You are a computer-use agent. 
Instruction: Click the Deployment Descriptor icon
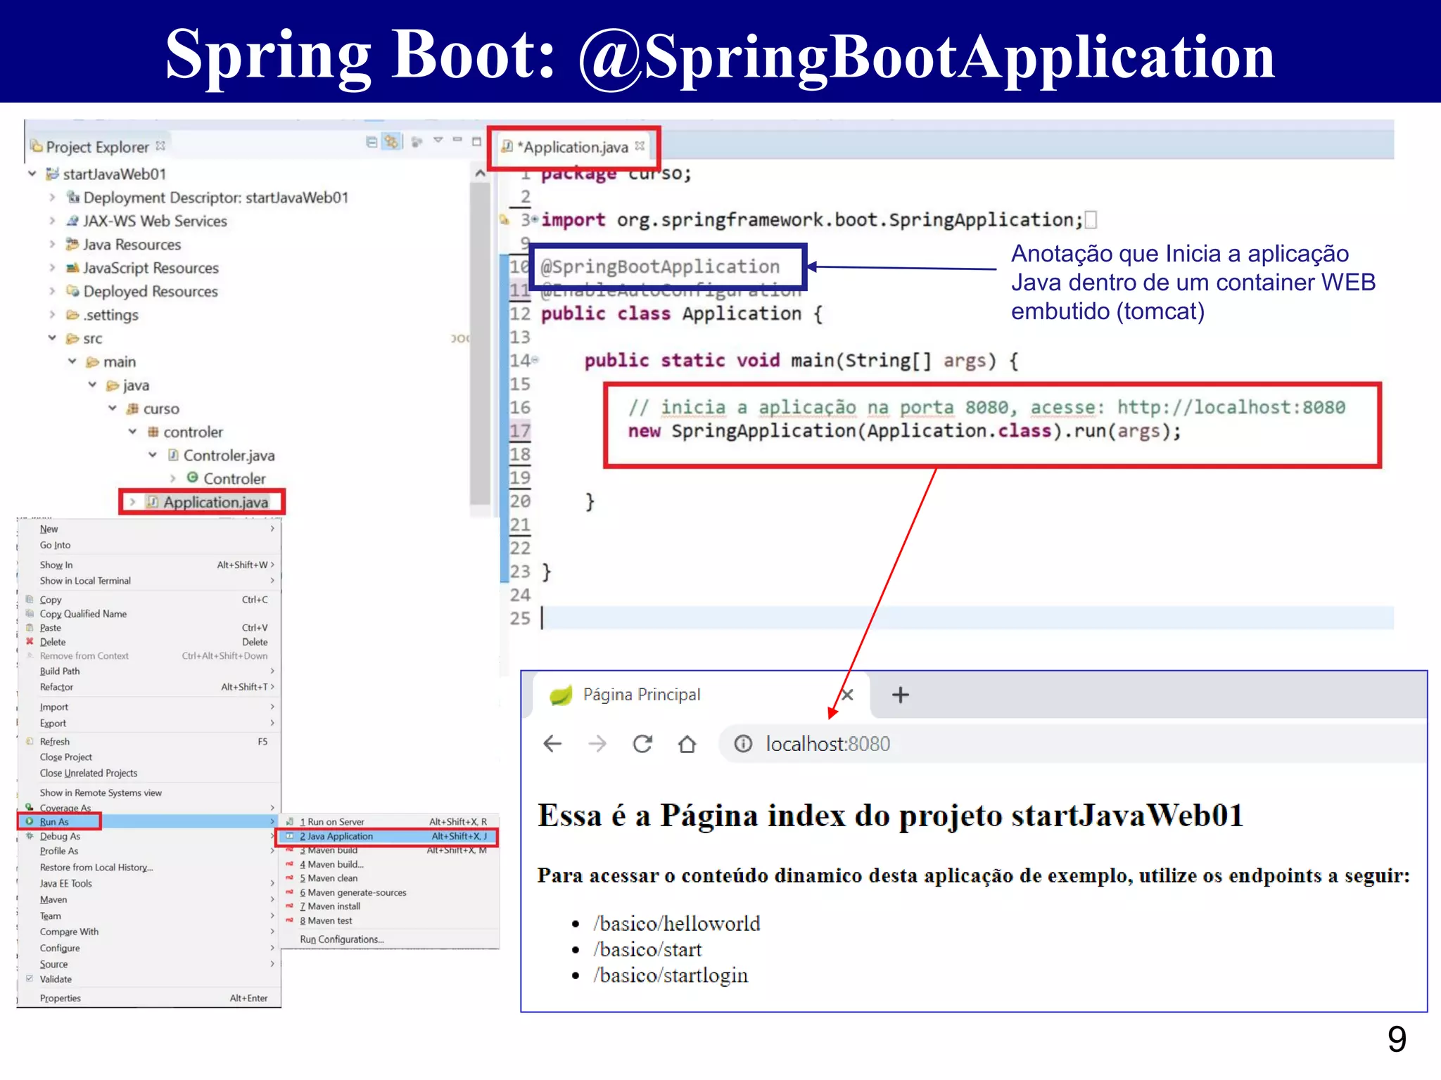pos(72,197)
